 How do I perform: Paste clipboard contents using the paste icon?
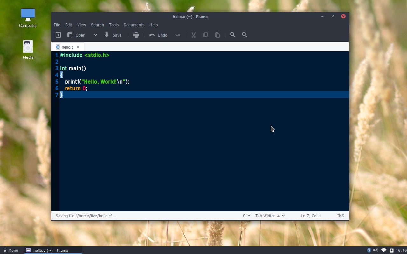tap(217, 35)
